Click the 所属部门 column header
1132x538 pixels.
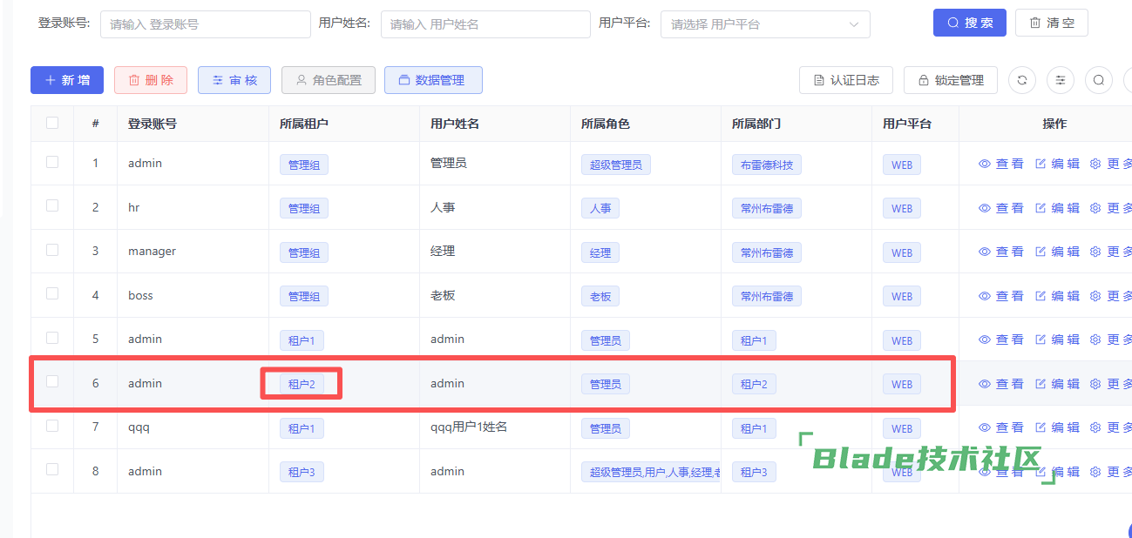point(756,124)
